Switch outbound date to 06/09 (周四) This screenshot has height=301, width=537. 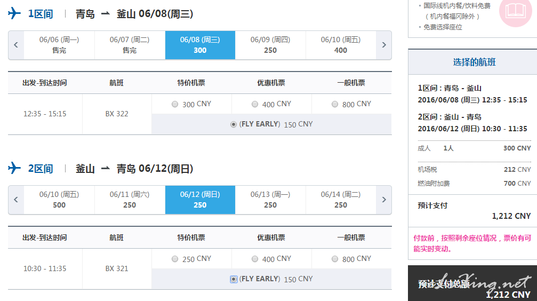[270, 45]
